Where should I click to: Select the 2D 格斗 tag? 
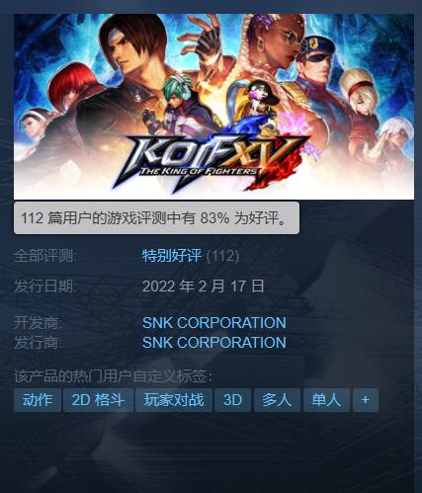(98, 400)
